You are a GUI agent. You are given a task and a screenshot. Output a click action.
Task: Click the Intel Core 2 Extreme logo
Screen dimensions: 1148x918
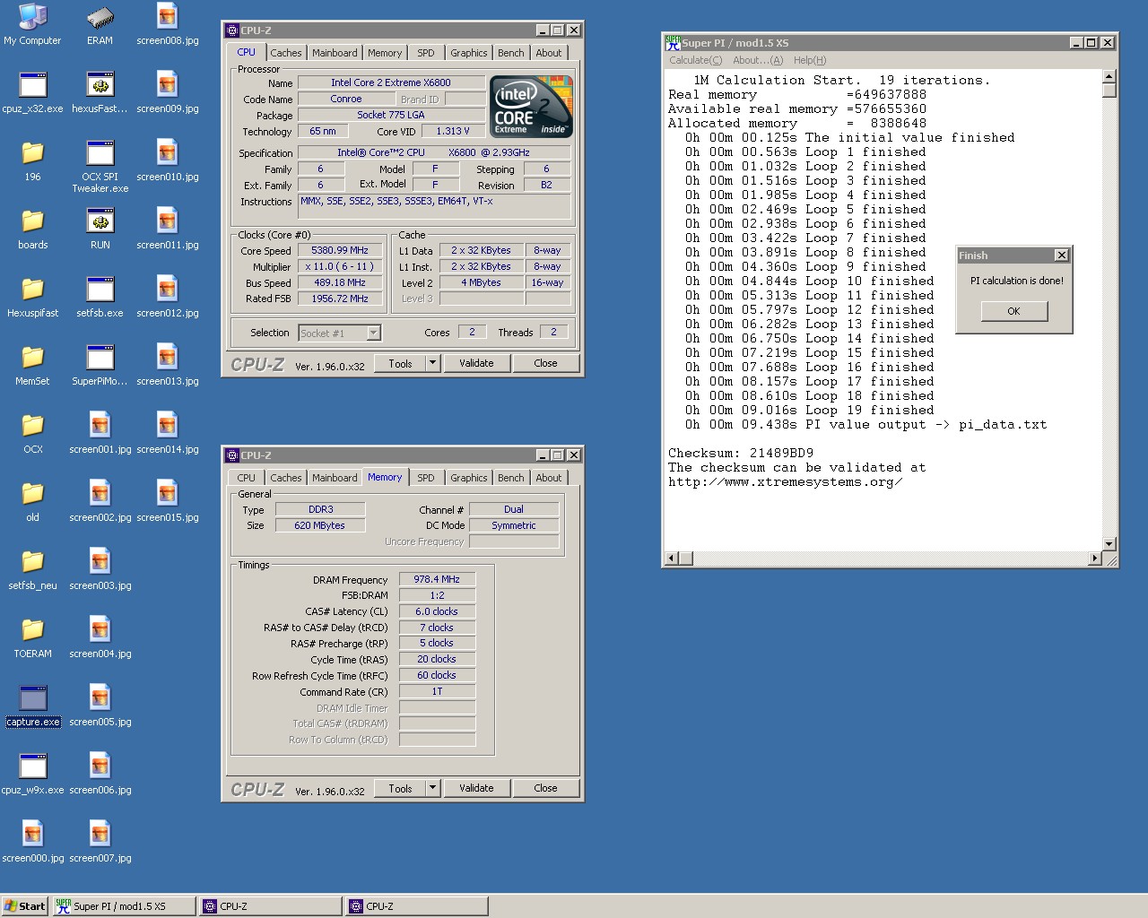[532, 107]
